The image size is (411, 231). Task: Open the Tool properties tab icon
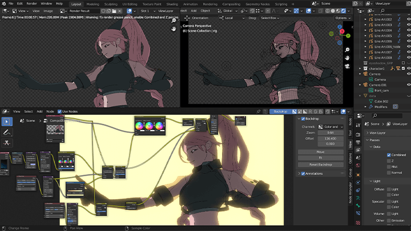[x=358, y=125]
